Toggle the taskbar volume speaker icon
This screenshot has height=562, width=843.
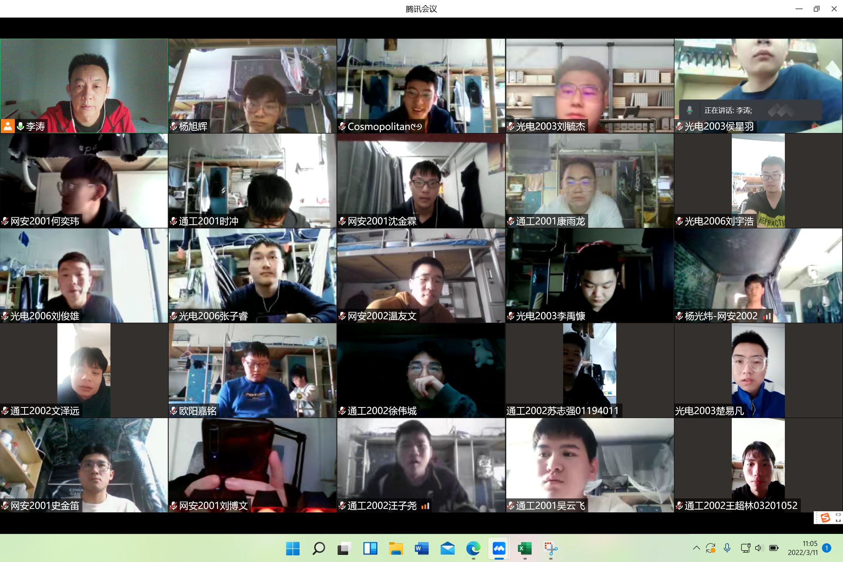[759, 548]
